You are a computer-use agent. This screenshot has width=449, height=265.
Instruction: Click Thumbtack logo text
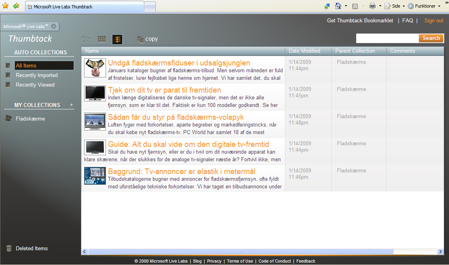30,38
